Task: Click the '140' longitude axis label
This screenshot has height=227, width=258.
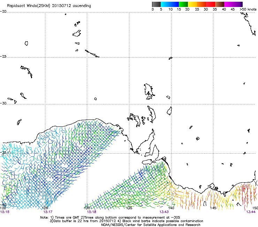Action: coord(171,208)
